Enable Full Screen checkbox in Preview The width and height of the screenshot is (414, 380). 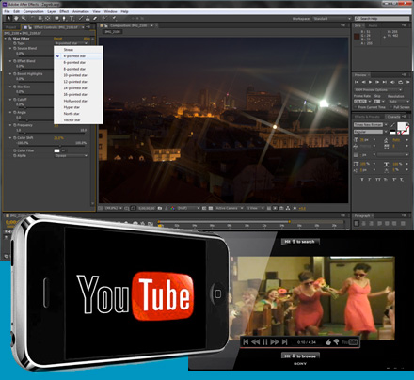click(x=390, y=107)
